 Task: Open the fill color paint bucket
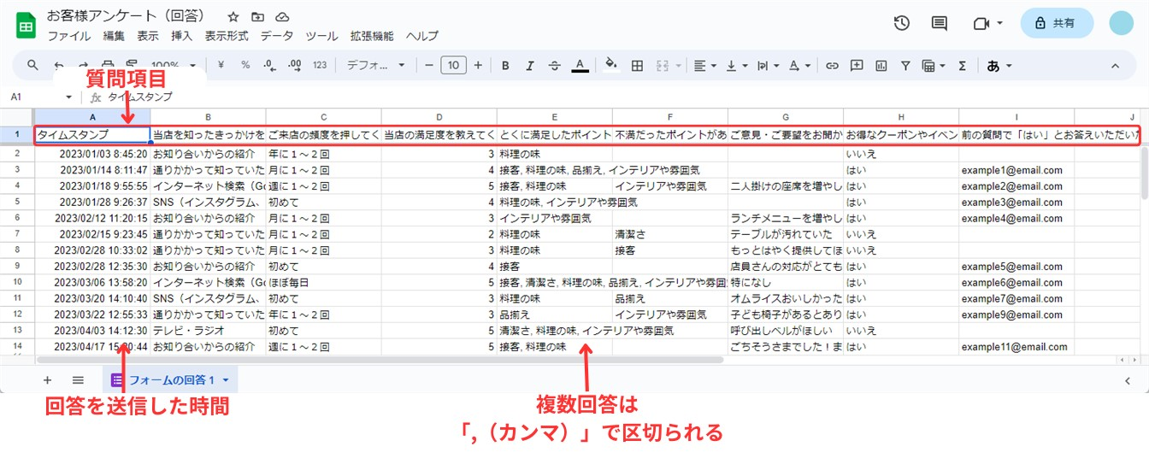(x=610, y=65)
